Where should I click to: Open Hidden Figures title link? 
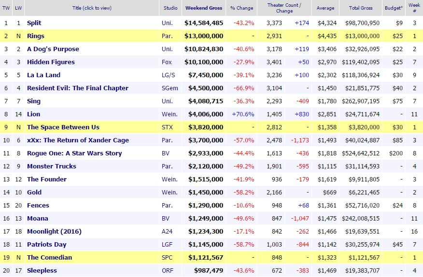[51, 62]
